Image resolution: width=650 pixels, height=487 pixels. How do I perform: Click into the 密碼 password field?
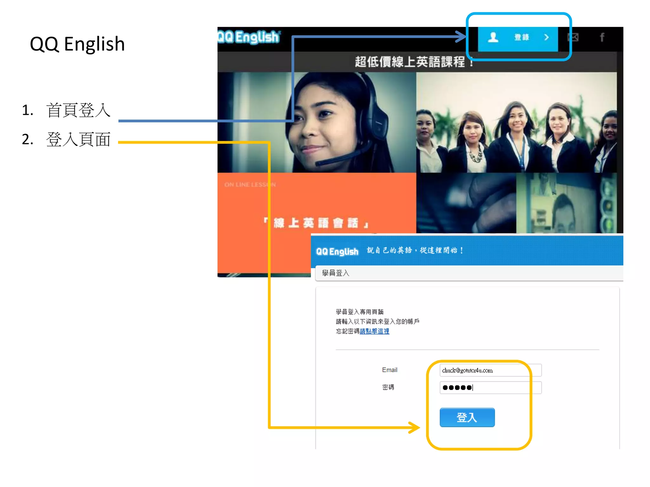[490, 387]
